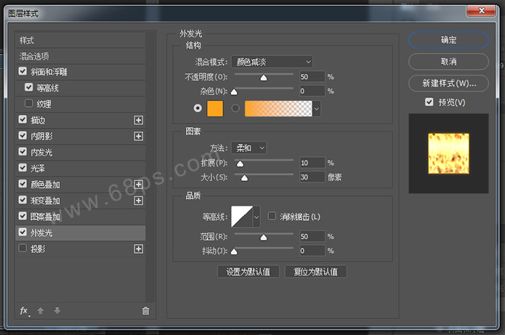Add another 投影 effect with plus icon
The image size is (505, 335).
pyautogui.click(x=139, y=249)
